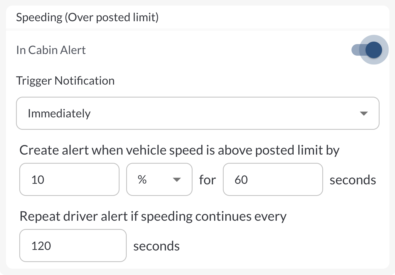The image size is (395, 275).
Task: Click the 'Repeat driver alert' description text
Action: click(153, 216)
